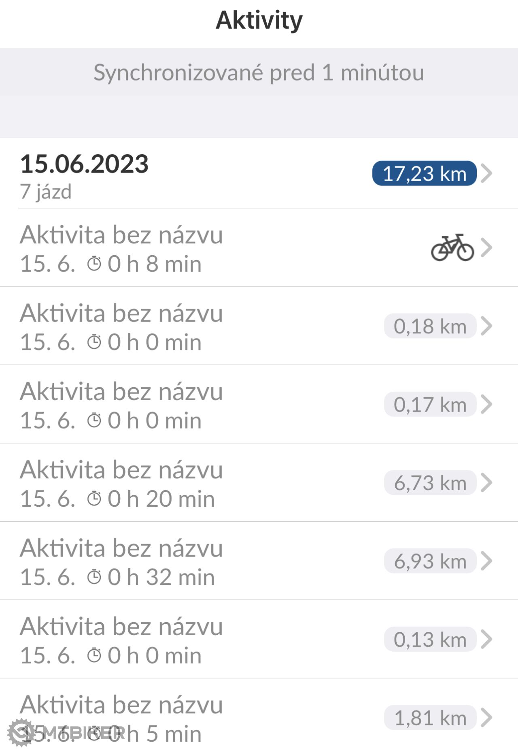Open the 15.06.2023 day summary header

(x=259, y=173)
